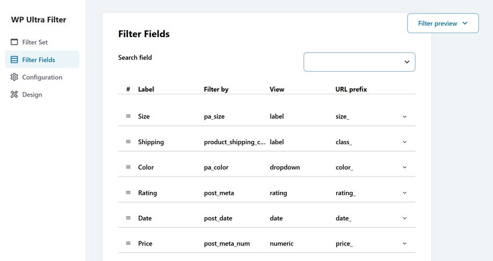Screen dimensions: 493x261
Task: Expand the Color field details
Action: pyautogui.click(x=404, y=168)
